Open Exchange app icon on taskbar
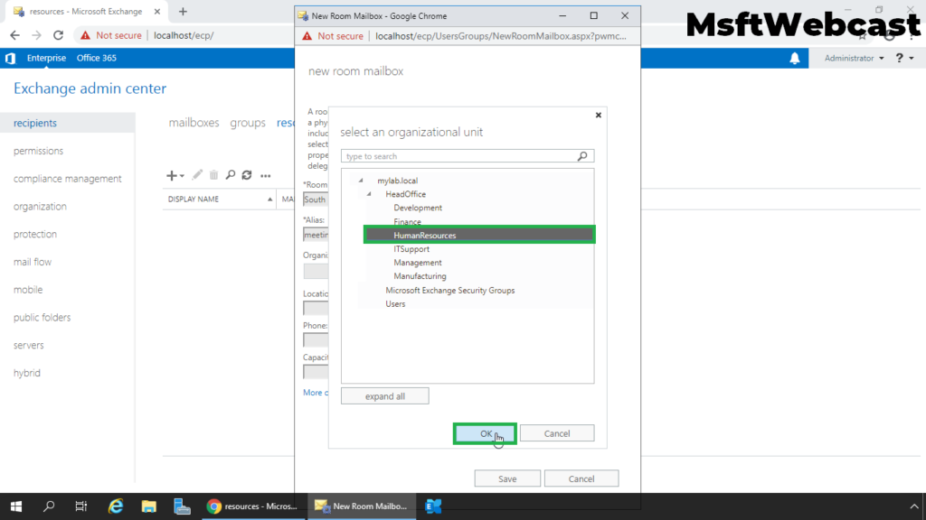 434,506
